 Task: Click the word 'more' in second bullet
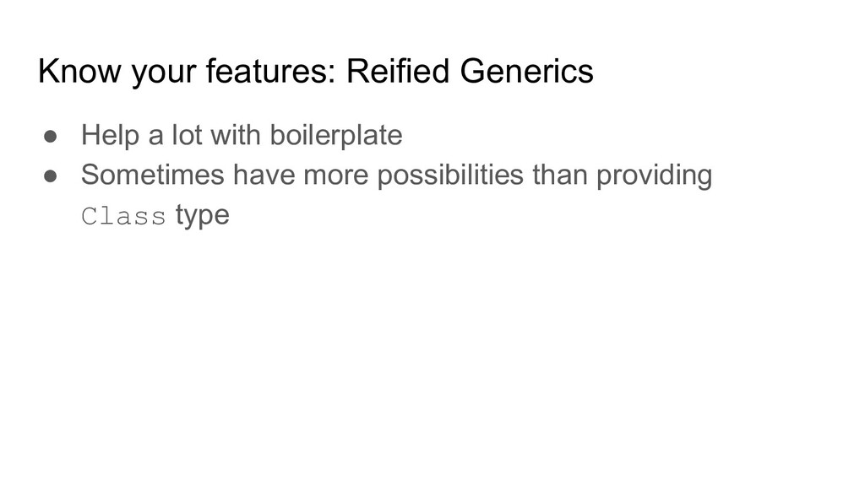(x=336, y=176)
